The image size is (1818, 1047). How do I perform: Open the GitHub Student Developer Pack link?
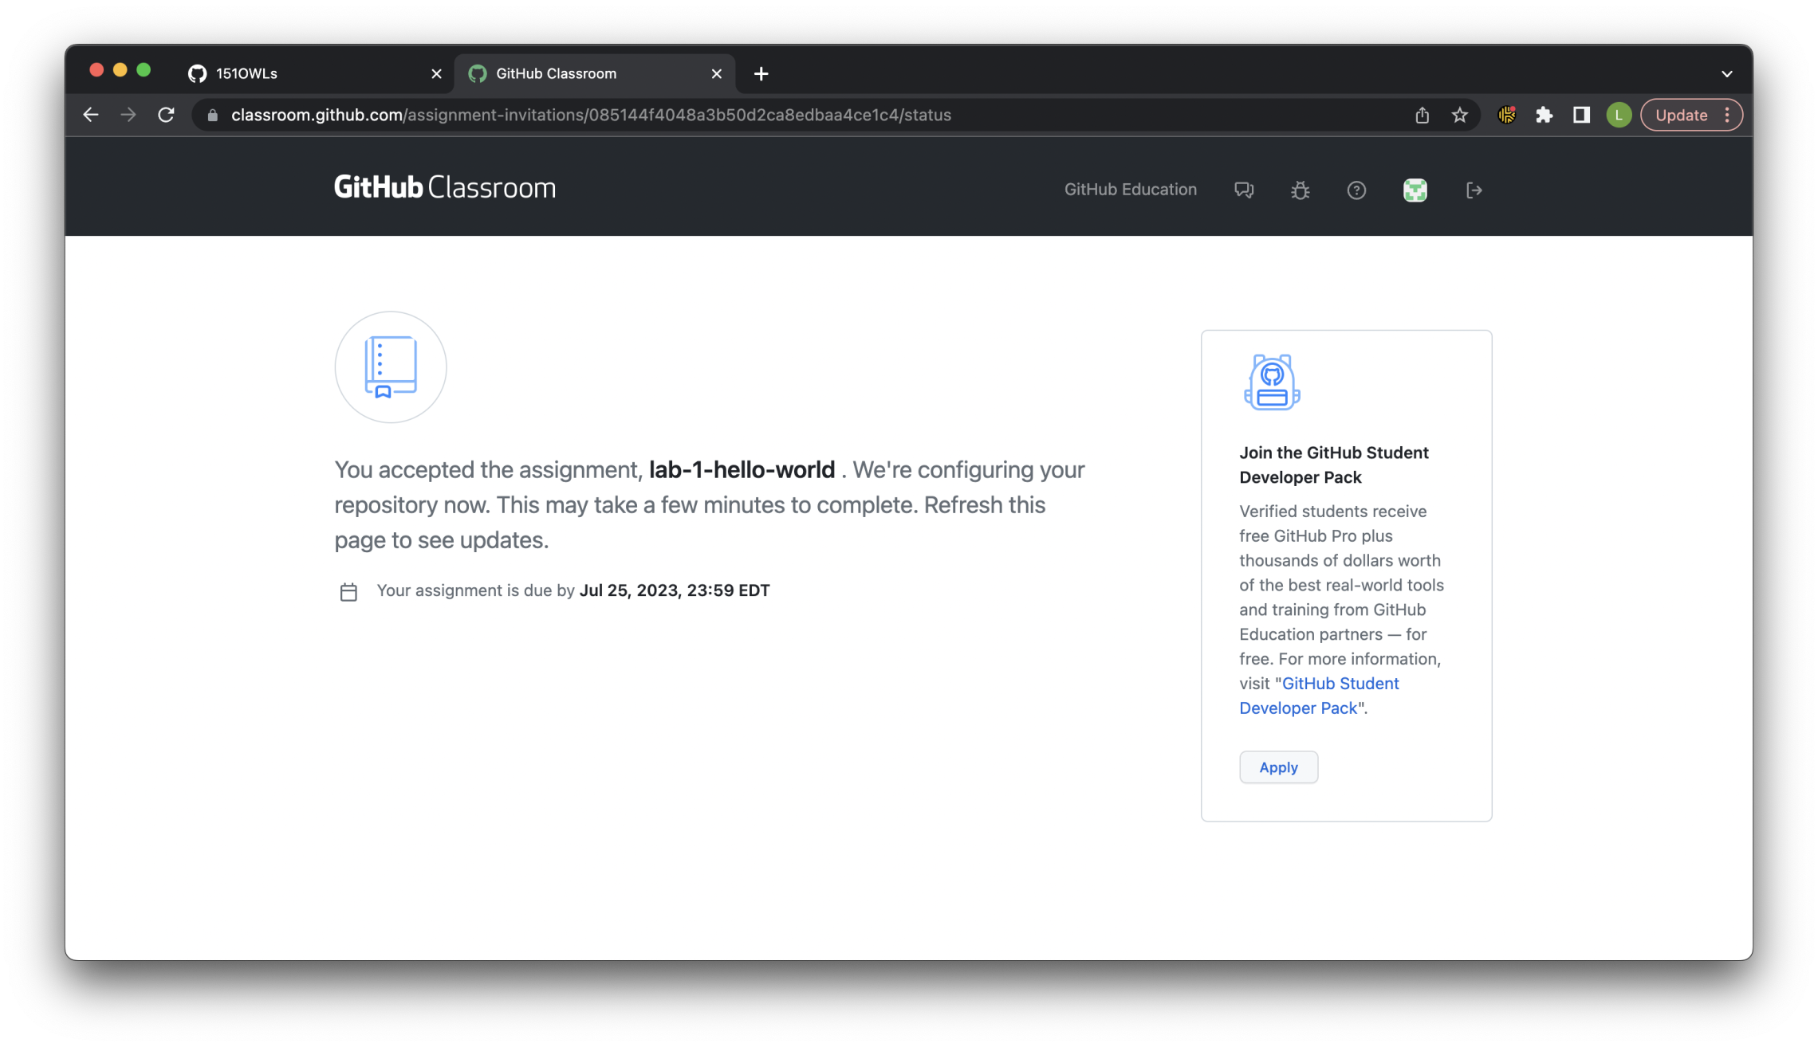(x=1319, y=696)
